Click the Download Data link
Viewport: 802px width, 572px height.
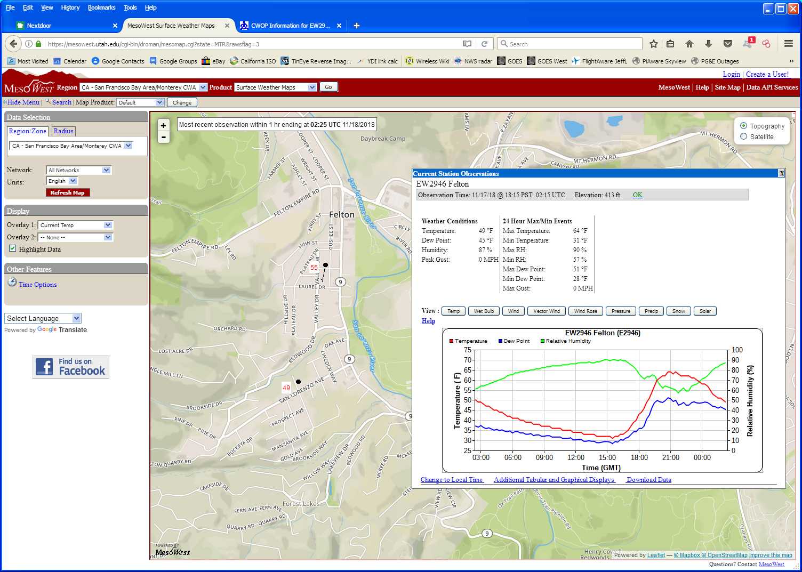648,480
